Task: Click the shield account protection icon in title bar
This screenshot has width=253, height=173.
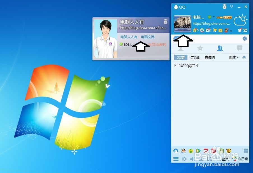Action: pyautogui.click(x=232, y=6)
